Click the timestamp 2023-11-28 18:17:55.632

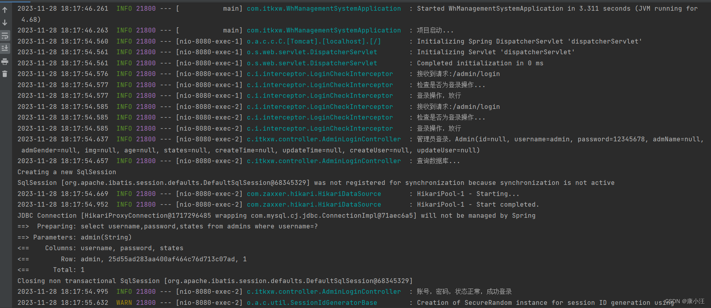[x=63, y=302]
